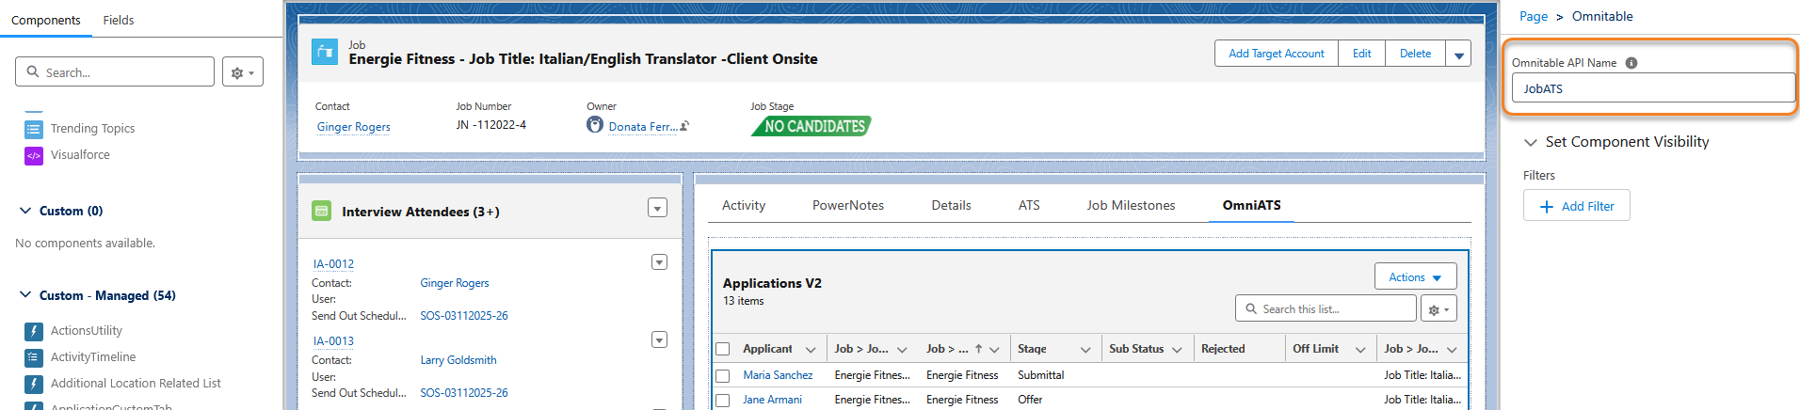The width and height of the screenshot is (1800, 410).
Task: Click the change owner icon
Action: click(684, 126)
